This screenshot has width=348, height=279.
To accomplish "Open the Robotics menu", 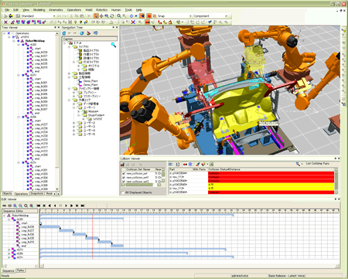I will coord(101,10).
